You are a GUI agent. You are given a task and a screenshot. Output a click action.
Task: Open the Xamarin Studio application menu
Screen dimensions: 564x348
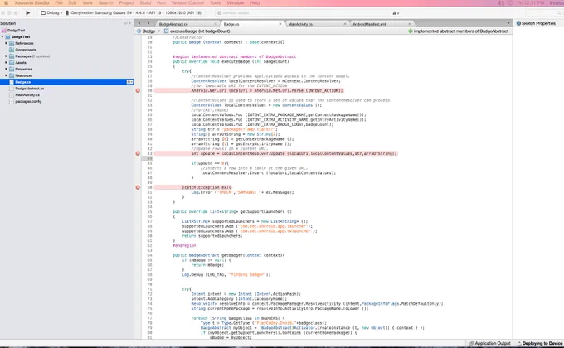coord(32,2)
